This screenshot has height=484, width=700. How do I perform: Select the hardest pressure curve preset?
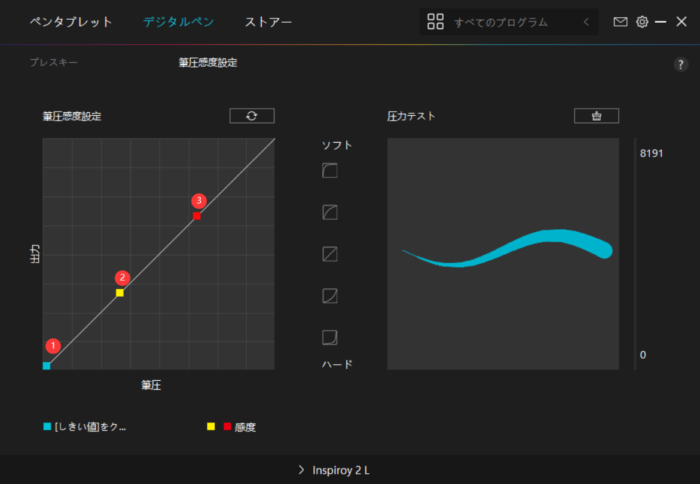[x=329, y=338]
